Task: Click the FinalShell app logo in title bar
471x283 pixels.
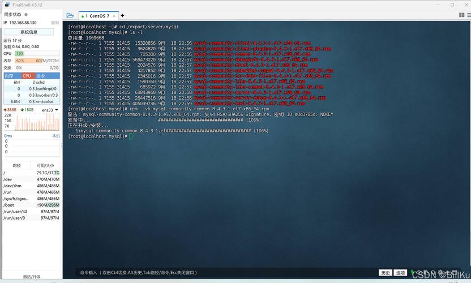Action: coord(6,5)
